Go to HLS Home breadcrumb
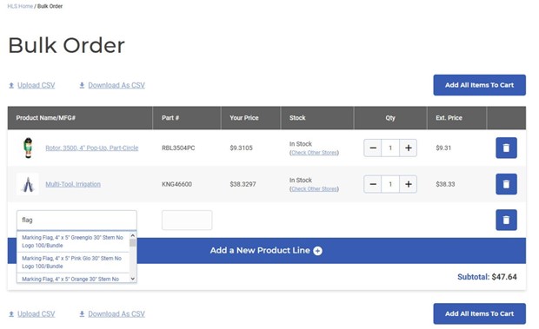 (20, 6)
